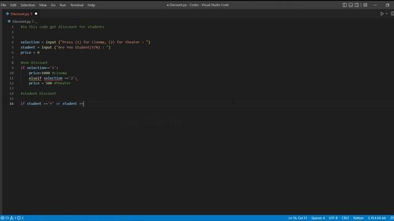This screenshot has width=394, height=221.
Task: Select encoding via UTF-8 status entry
Action: pyautogui.click(x=333, y=218)
